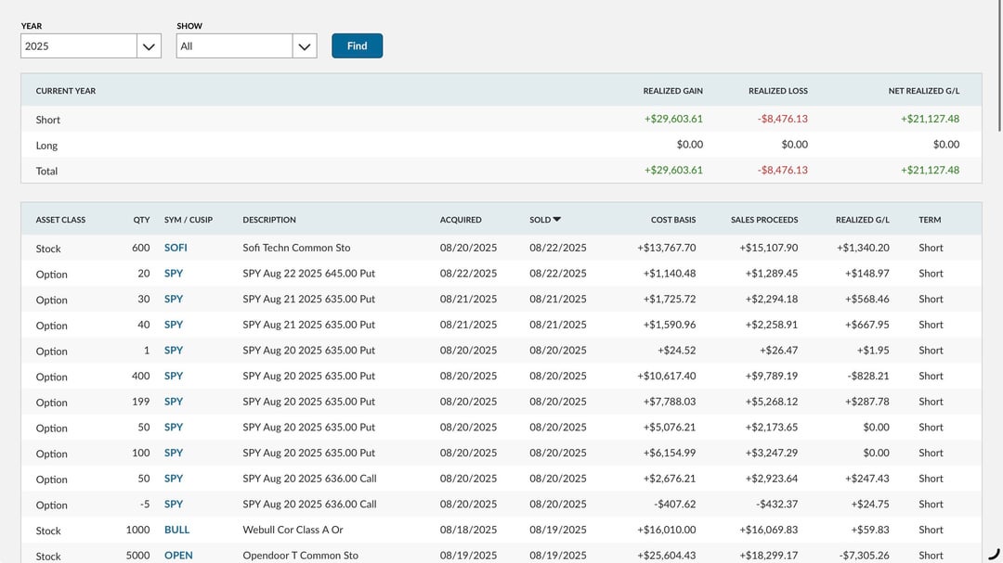This screenshot has height=563, width=1003.
Task: Click SPY link in the -5 quantity row
Action: click(174, 505)
